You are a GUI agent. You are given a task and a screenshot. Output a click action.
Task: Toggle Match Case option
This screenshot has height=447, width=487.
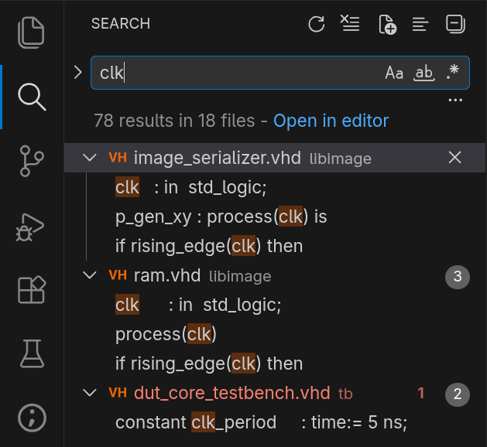click(394, 73)
